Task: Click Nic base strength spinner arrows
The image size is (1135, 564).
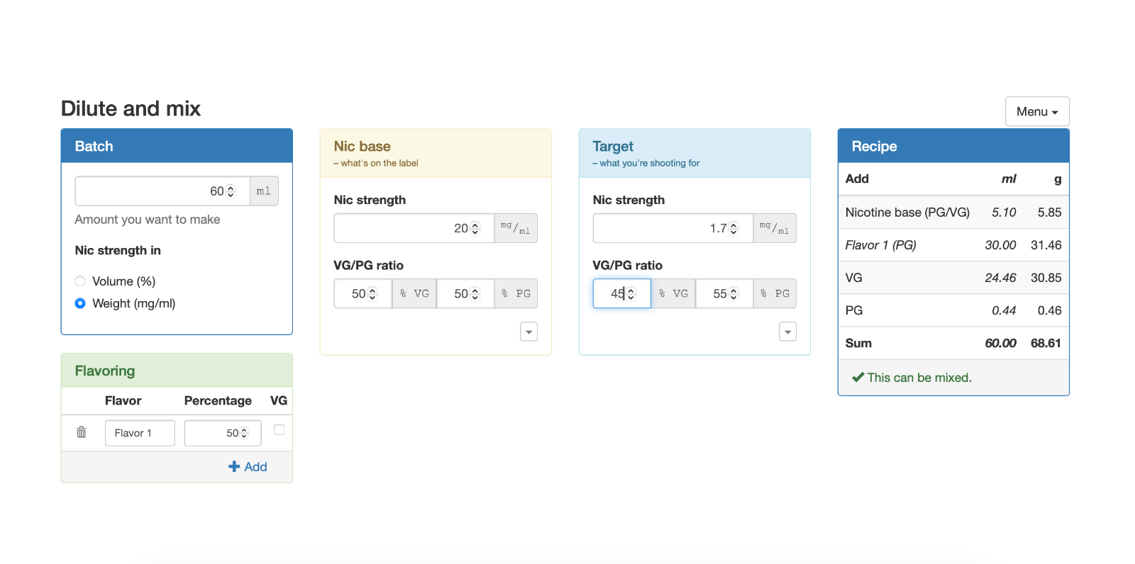Action: (475, 228)
